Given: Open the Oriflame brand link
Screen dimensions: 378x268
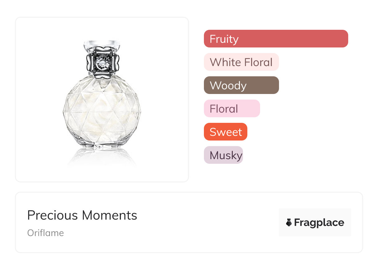Looking at the screenshot, I should click(x=46, y=233).
